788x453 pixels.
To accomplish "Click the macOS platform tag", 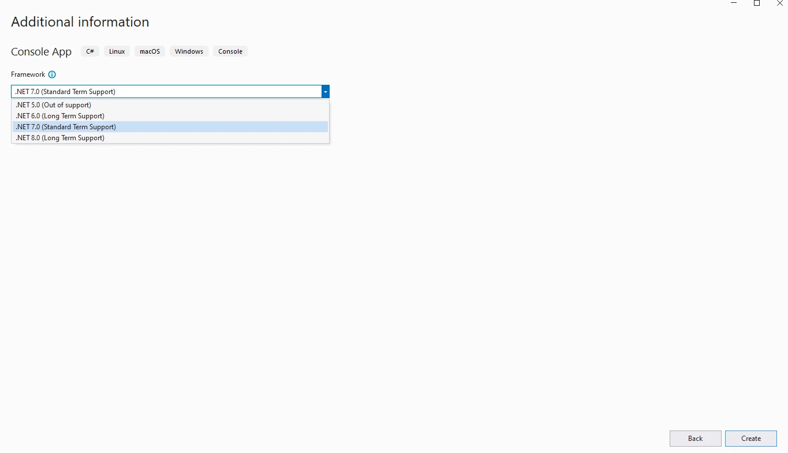I will 150,51.
